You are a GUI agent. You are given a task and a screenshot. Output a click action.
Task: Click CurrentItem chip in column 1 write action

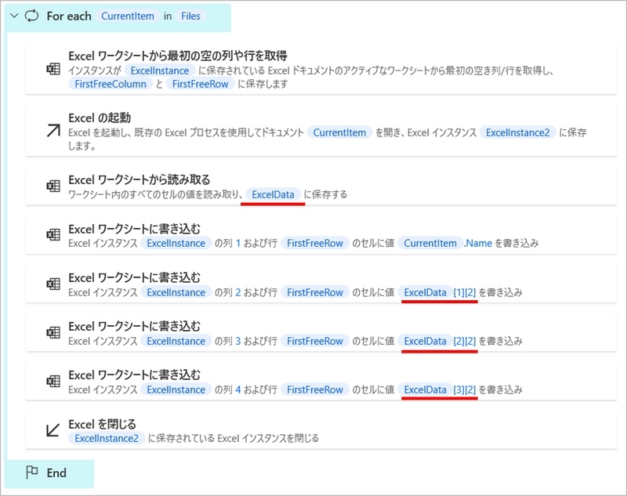[430, 243]
